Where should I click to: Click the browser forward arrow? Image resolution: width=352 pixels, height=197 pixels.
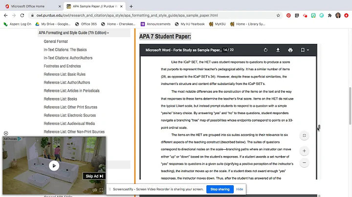[14, 16]
